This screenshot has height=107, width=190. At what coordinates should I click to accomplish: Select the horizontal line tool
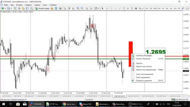point(116,8)
